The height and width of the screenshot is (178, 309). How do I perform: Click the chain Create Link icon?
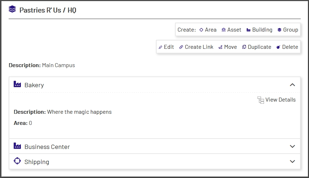(x=181, y=47)
